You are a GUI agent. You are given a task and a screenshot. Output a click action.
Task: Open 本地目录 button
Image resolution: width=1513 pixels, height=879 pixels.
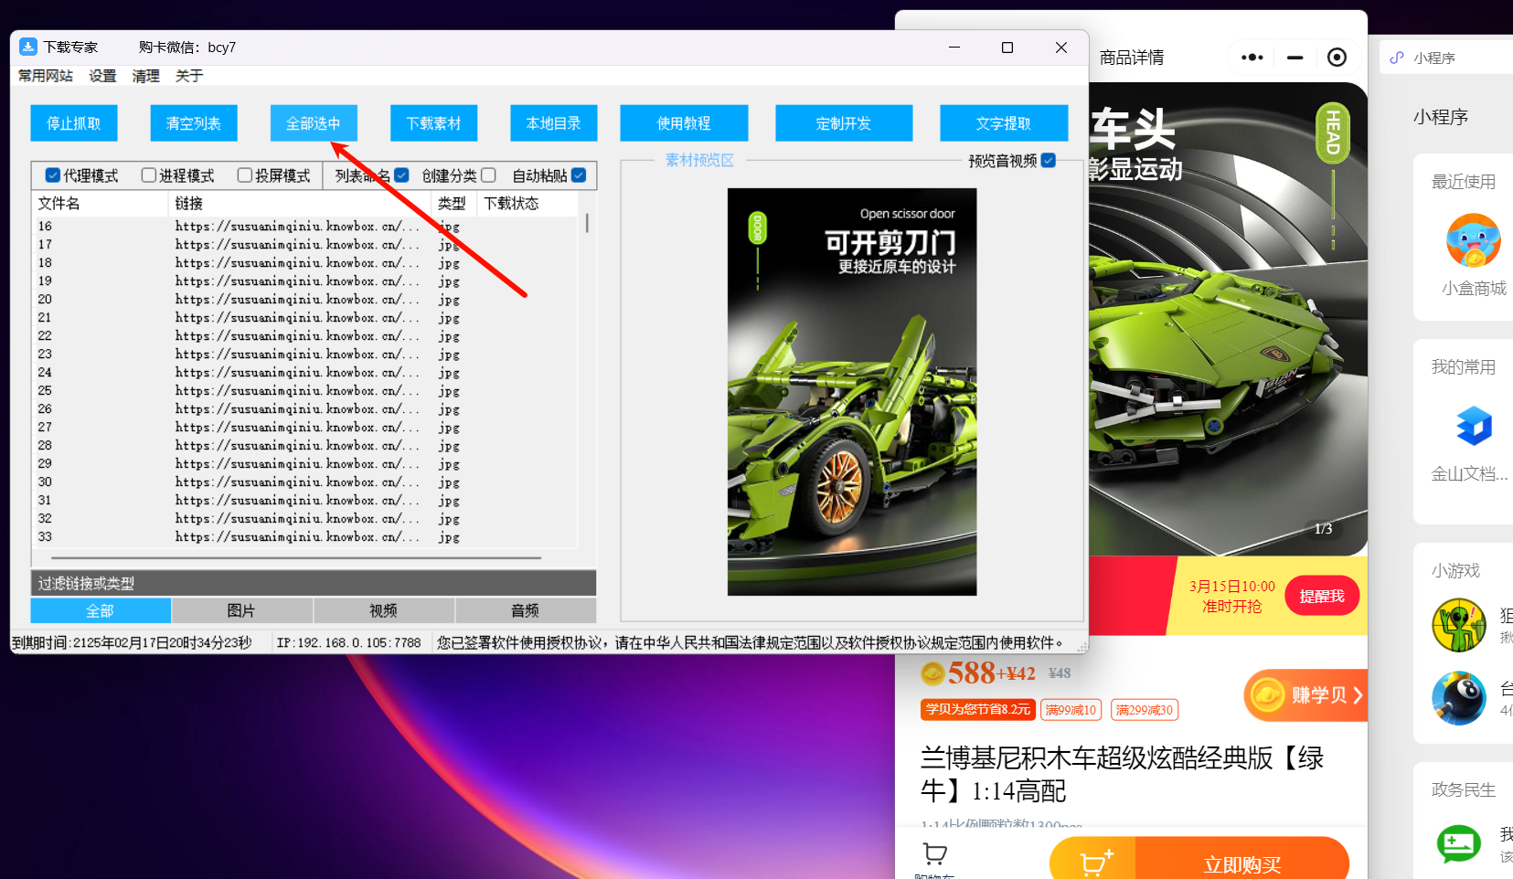pos(554,123)
